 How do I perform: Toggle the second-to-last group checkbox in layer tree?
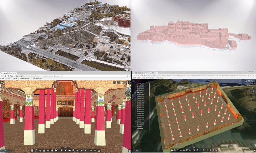coord(135,121)
